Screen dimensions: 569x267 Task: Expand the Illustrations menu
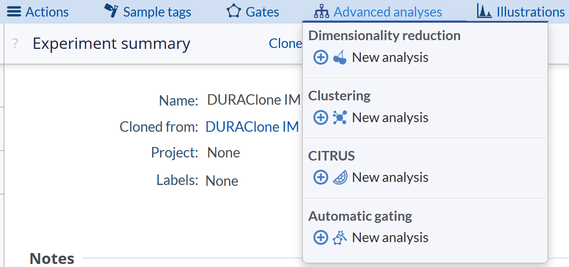(530, 12)
